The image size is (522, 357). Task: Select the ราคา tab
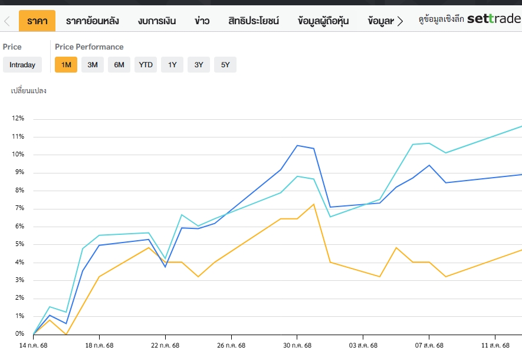click(x=37, y=21)
